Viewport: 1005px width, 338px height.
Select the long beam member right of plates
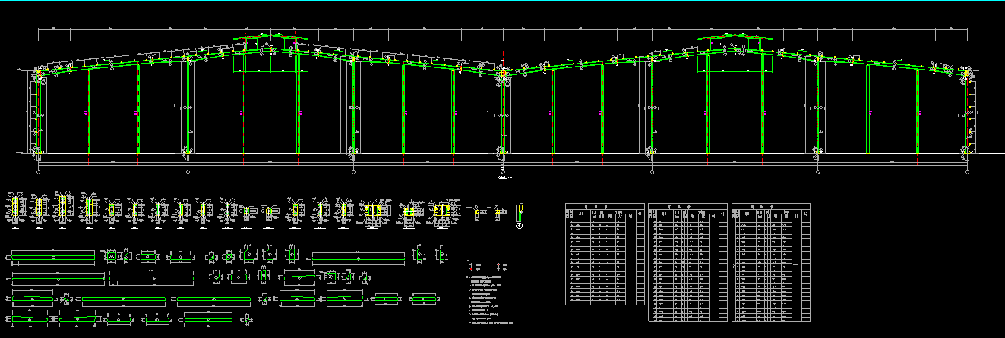point(357,258)
